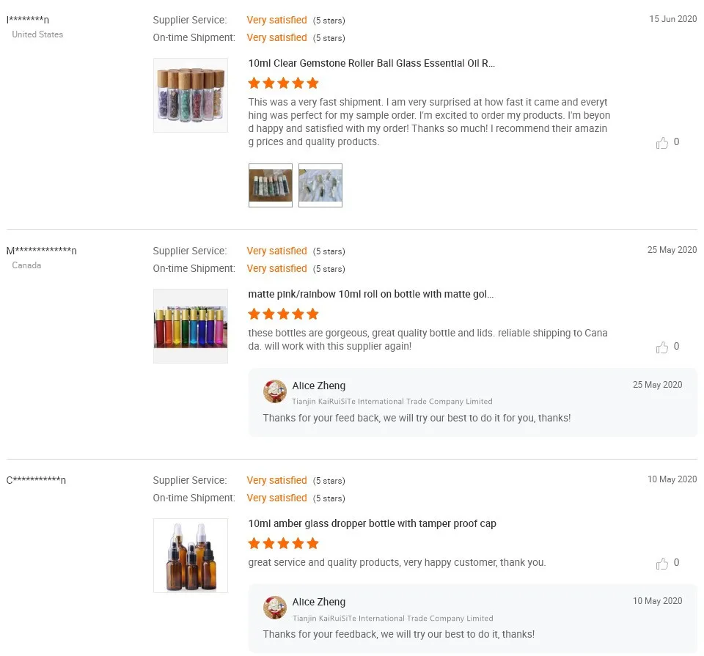This screenshot has width=704, height=656.
Task: Click Alice Zheng's name in the 25 May reply
Action: [319, 386]
